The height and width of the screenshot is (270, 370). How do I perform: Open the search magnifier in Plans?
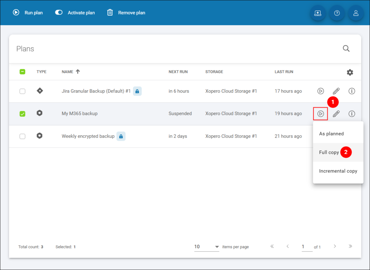(x=346, y=48)
